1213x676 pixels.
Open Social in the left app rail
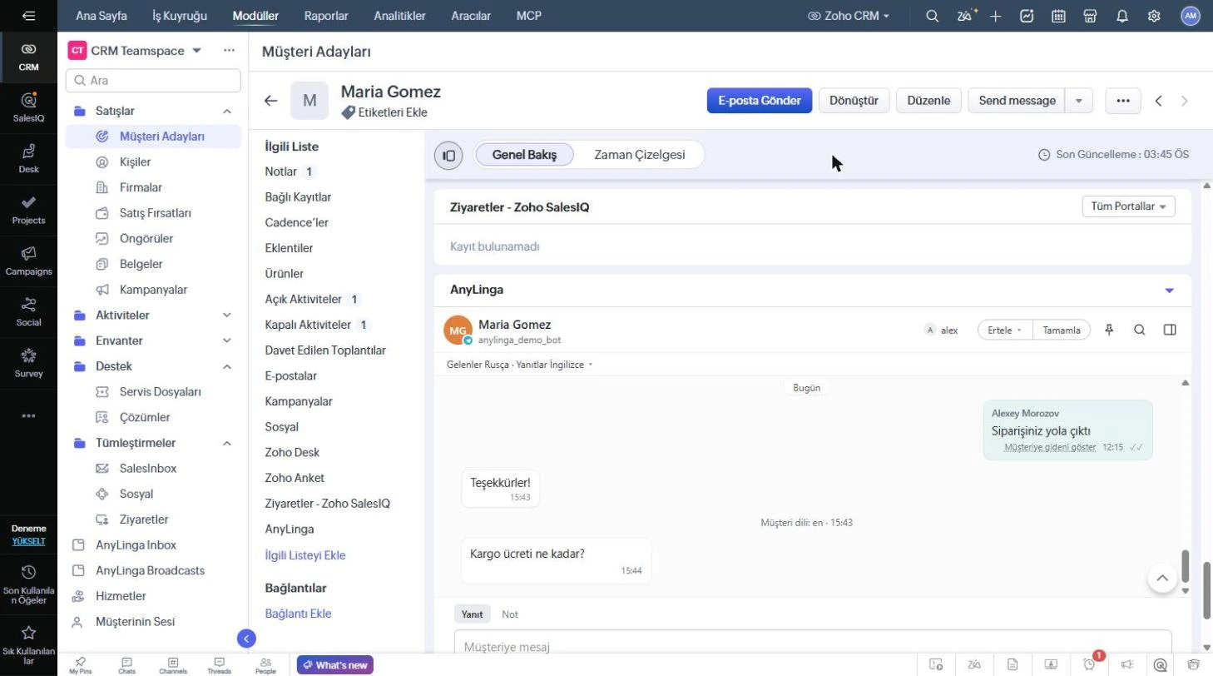28,311
